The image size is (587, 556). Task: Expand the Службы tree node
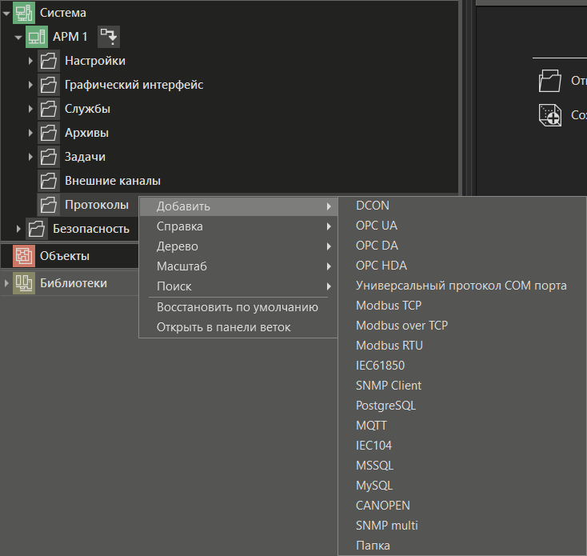point(30,109)
